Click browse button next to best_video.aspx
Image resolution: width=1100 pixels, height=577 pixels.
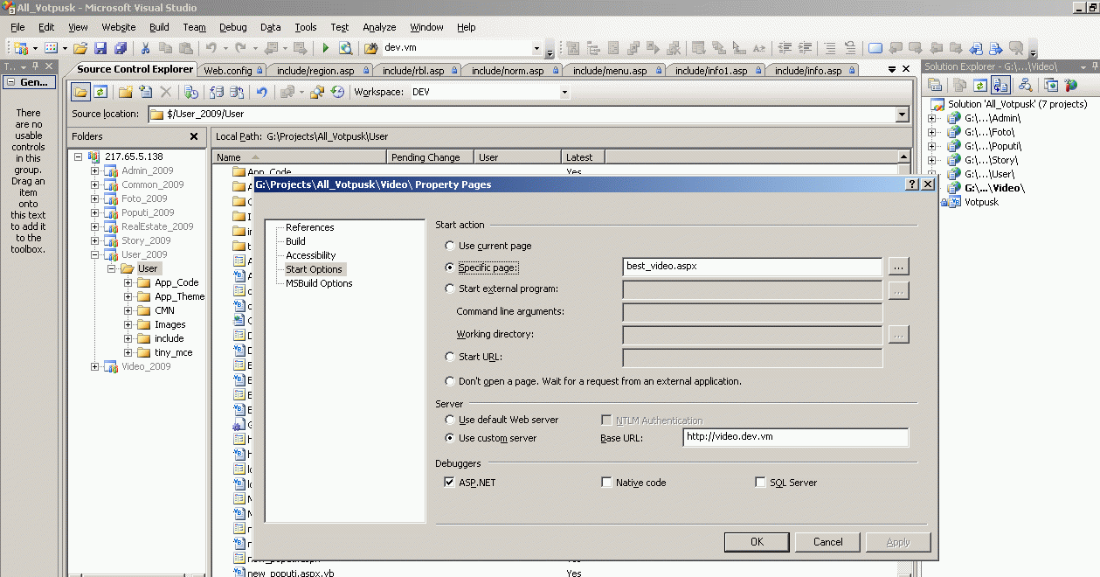[899, 267]
